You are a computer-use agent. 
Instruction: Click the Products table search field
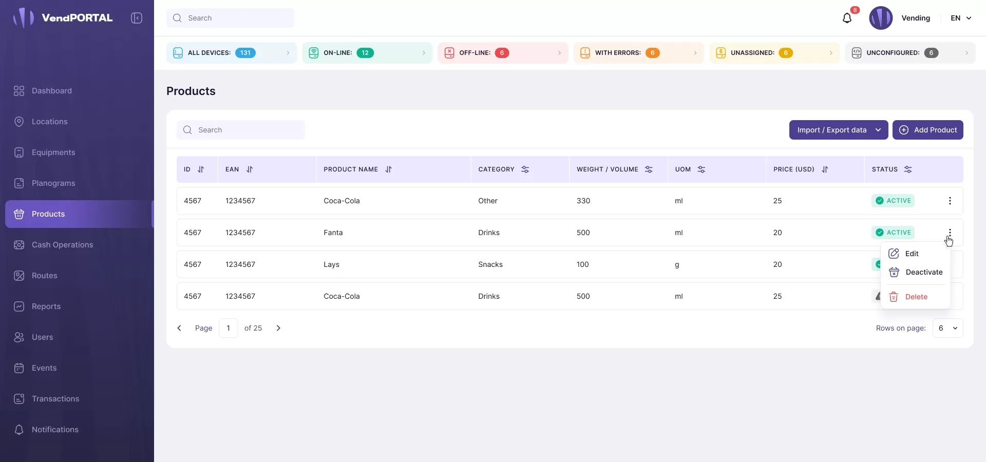click(x=241, y=130)
